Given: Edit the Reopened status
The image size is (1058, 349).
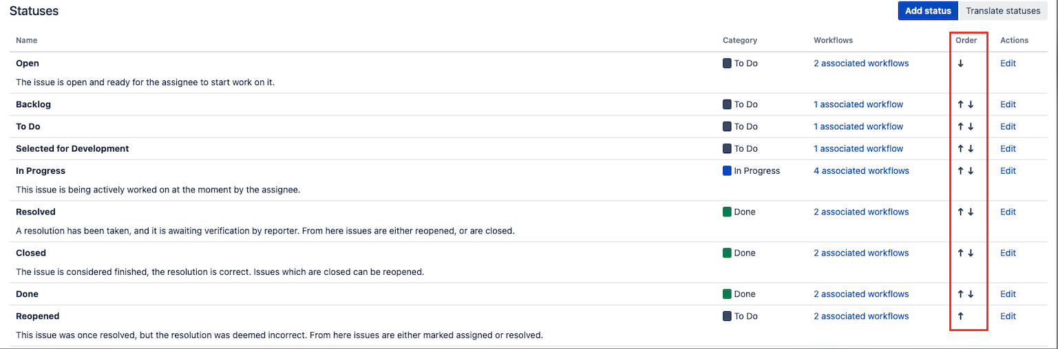Looking at the screenshot, I should [1008, 317].
